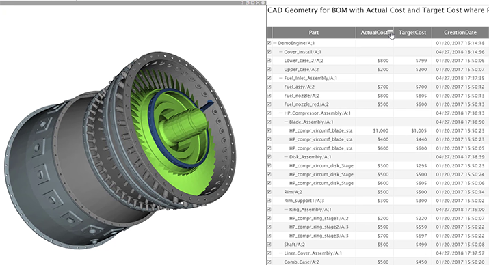489x265 pixels.
Task: Toggle checkbox for Comb_Case/A;2 row
Action: [x=269, y=262]
